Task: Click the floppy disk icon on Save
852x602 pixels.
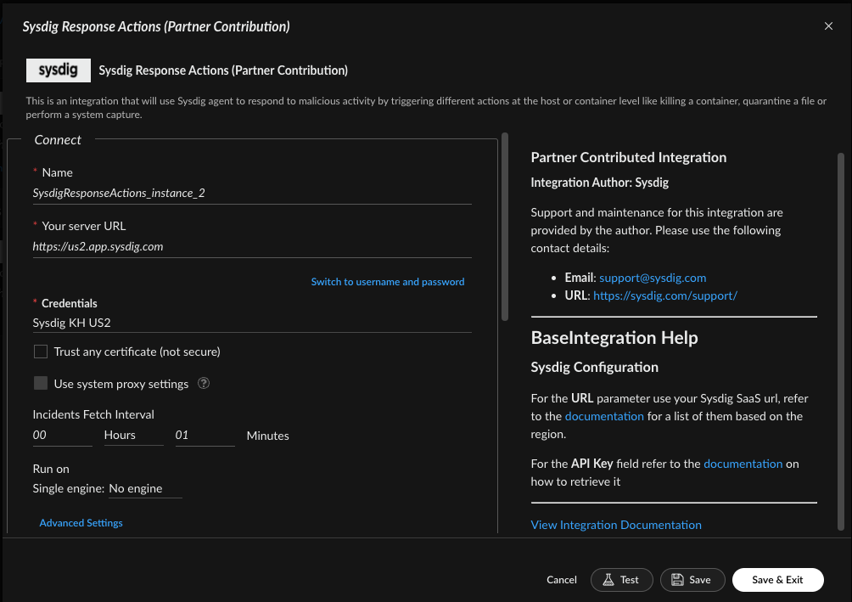Action: [x=677, y=580]
